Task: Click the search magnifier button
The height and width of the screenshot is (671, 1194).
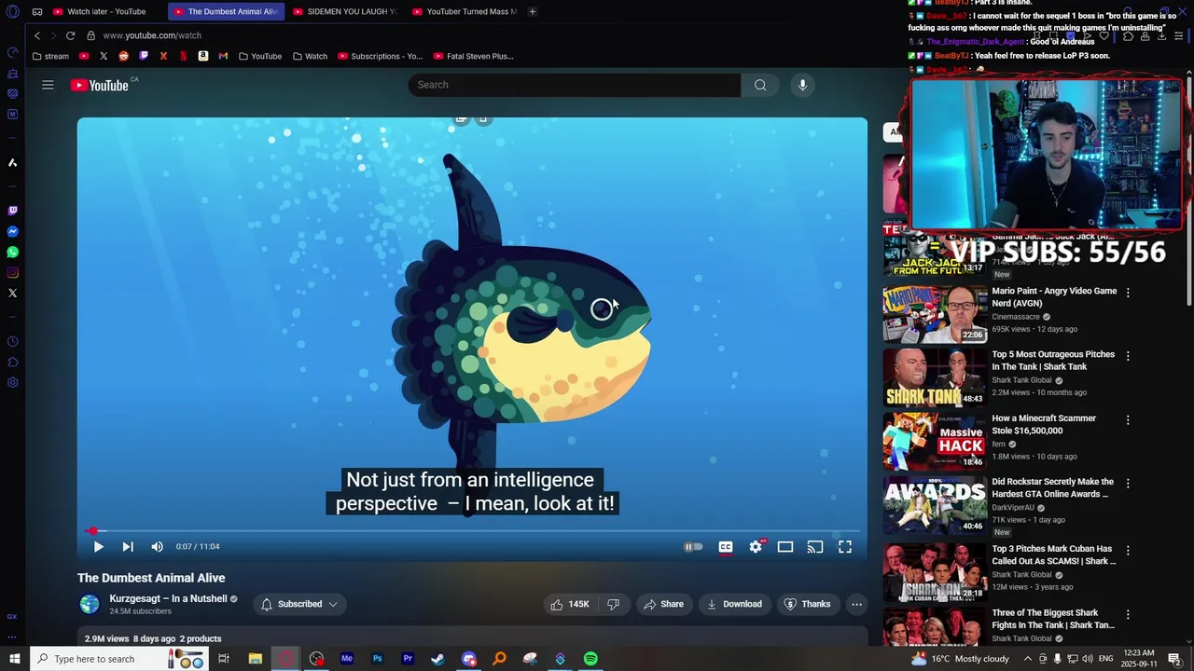Action: (x=760, y=85)
